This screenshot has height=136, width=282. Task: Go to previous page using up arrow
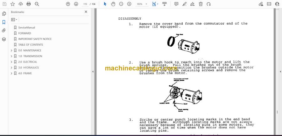coord(68,4)
